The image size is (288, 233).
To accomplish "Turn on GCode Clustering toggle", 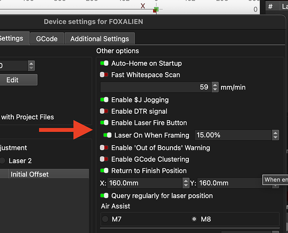I will pos(104,159).
